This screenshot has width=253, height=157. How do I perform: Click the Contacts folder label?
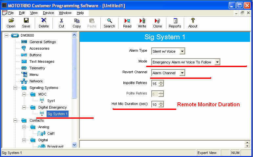pyautogui.click(x=37, y=120)
